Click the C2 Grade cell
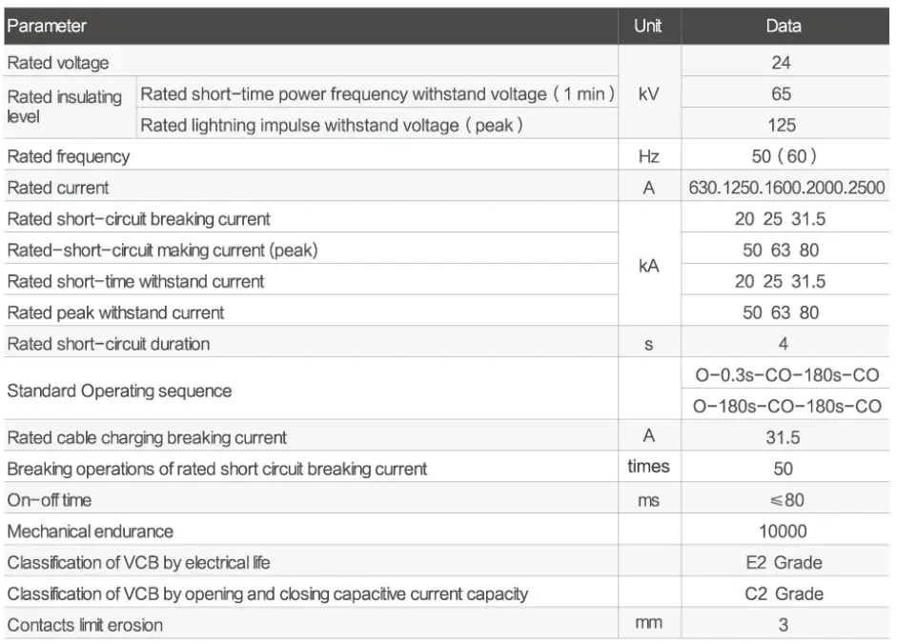The width and height of the screenshot is (897, 644). pyautogui.click(x=784, y=594)
